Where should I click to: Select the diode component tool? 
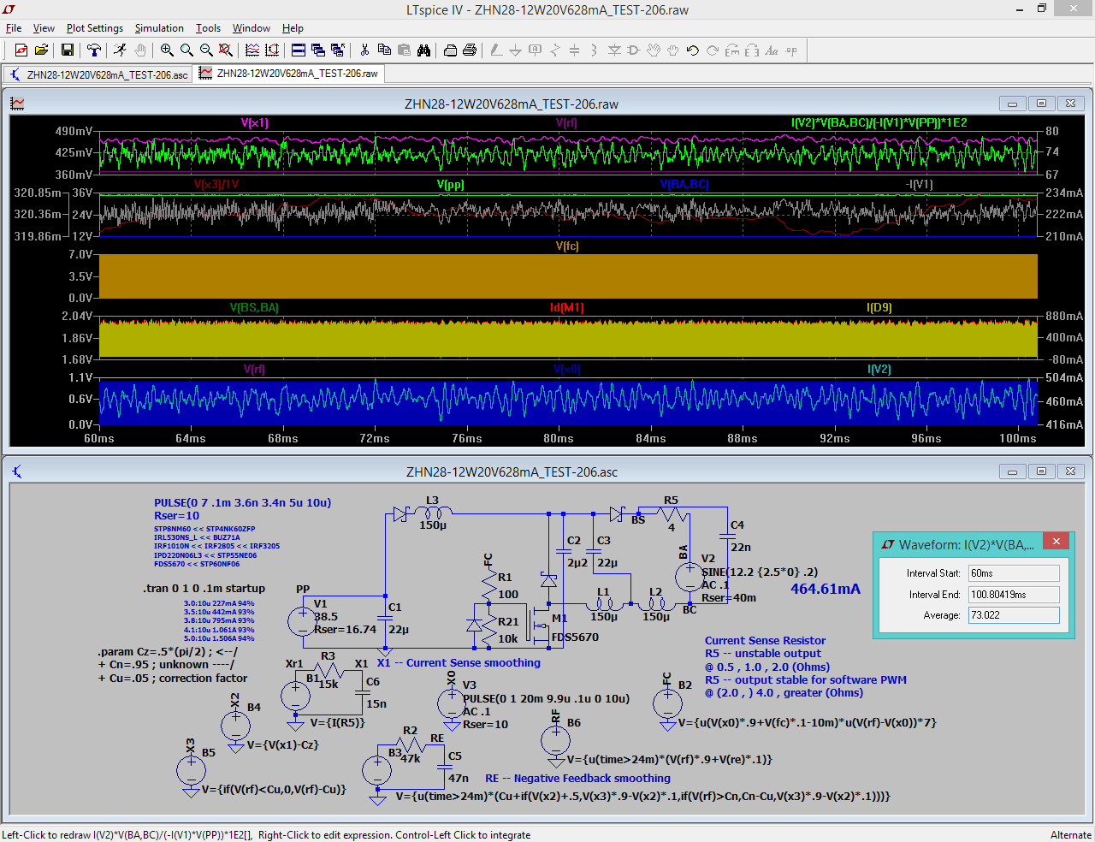(614, 50)
